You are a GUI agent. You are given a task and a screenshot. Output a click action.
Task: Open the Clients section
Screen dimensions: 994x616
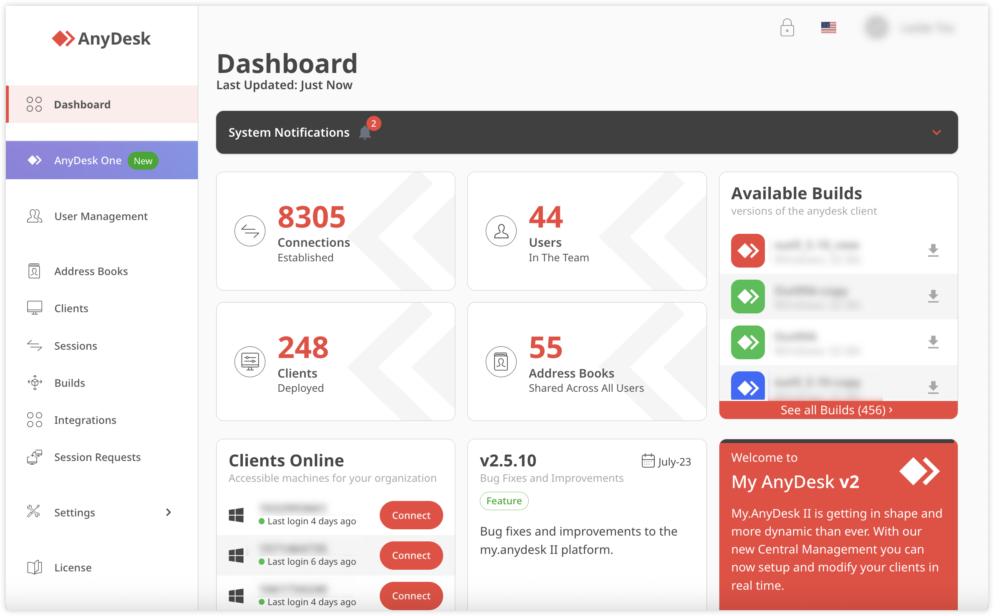pos(71,308)
